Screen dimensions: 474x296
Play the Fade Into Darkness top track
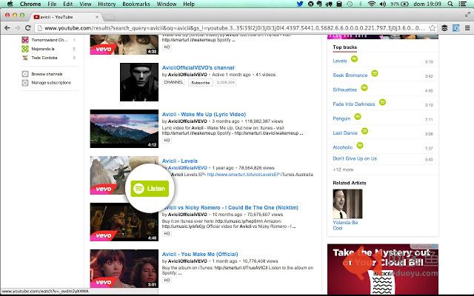pyautogui.click(x=354, y=104)
